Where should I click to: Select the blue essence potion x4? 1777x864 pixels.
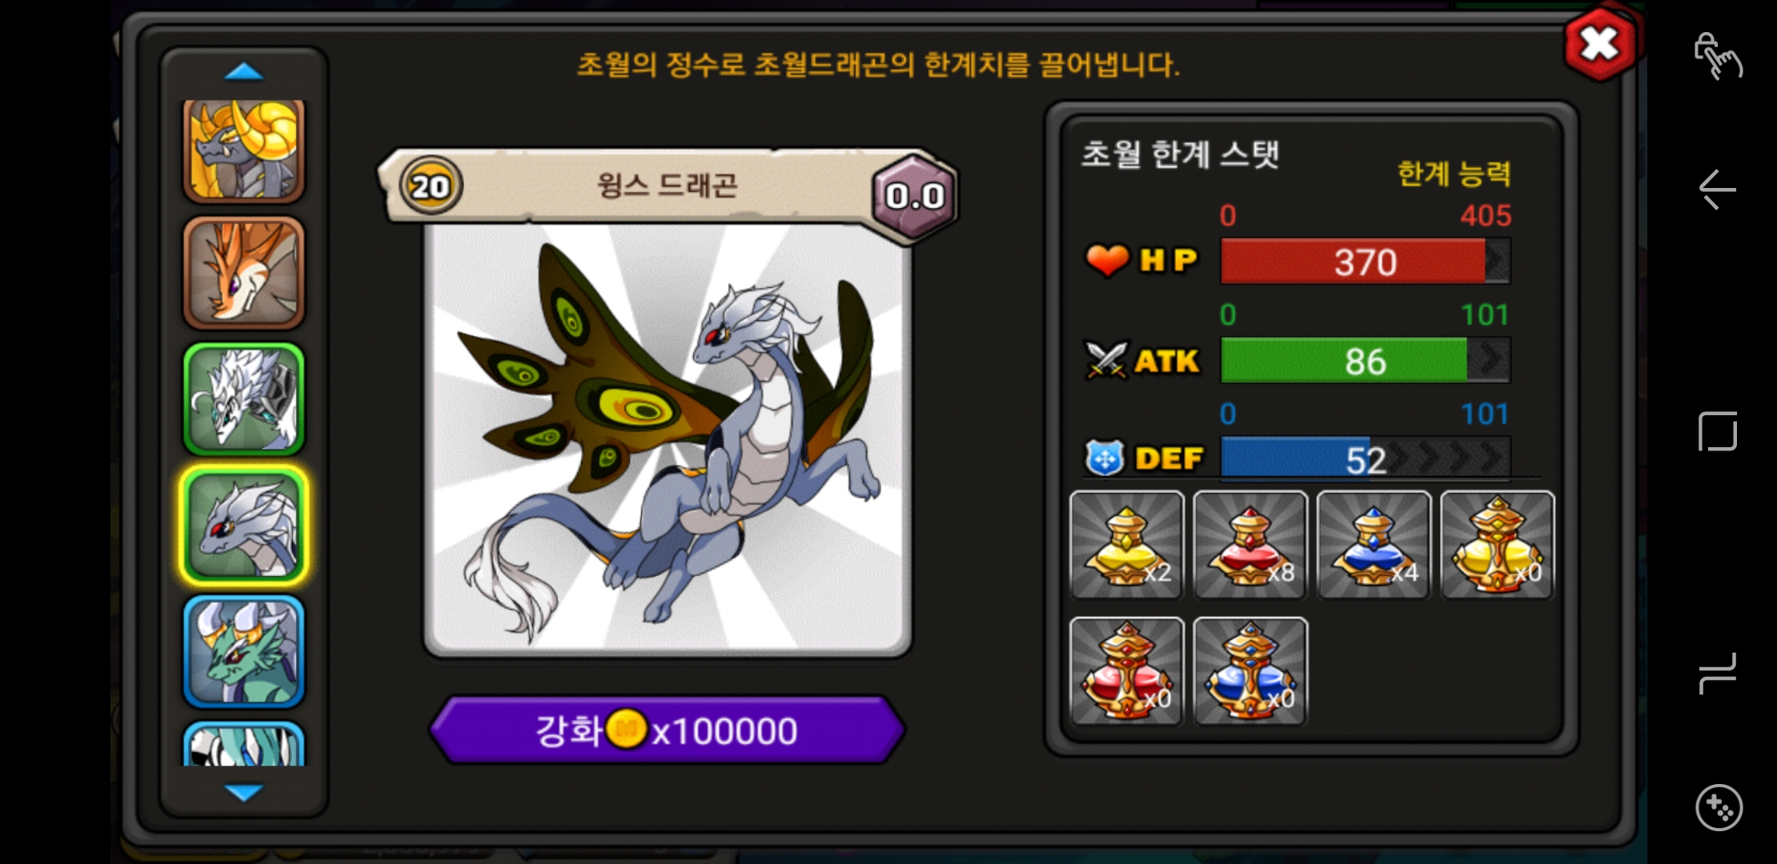pos(1374,545)
